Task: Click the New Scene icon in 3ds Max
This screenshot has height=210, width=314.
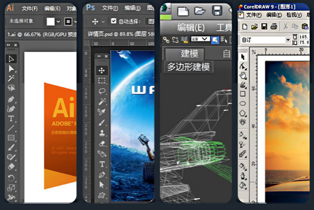Action: pos(183,11)
